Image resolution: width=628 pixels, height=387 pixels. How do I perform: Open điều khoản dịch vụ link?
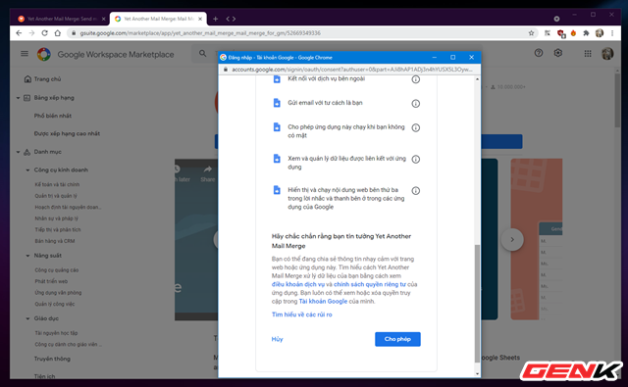[298, 284]
